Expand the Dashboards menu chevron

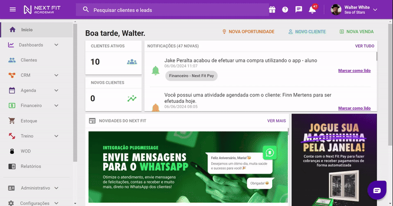(x=56, y=45)
